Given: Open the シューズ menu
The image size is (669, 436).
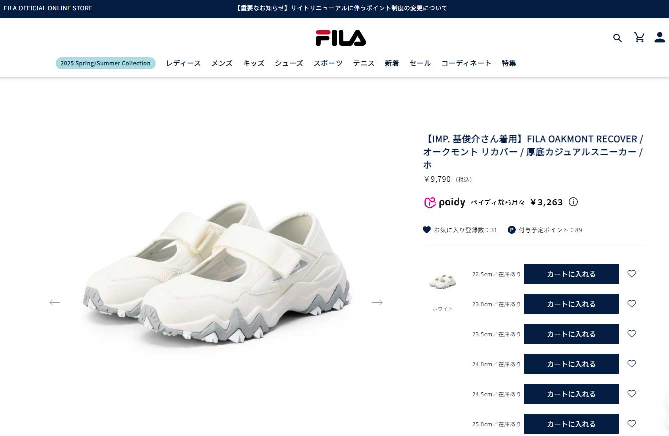Looking at the screenshot, I should (x=289, y=63).
